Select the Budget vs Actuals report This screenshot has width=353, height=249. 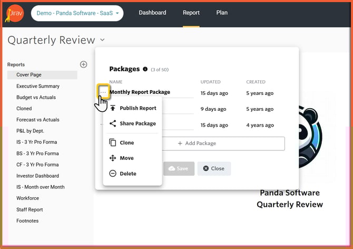point(36,97)
